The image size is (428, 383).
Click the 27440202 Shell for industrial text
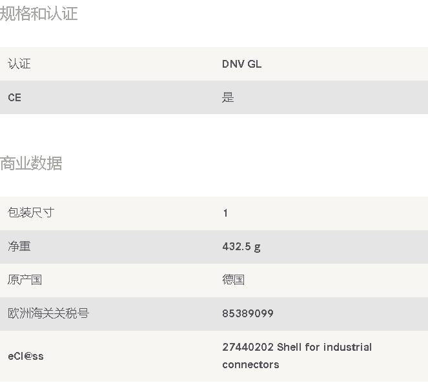tap(297, 348)
